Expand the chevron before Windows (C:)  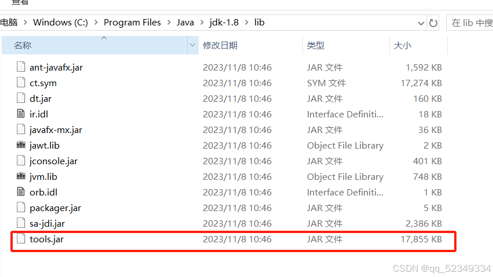25,23
